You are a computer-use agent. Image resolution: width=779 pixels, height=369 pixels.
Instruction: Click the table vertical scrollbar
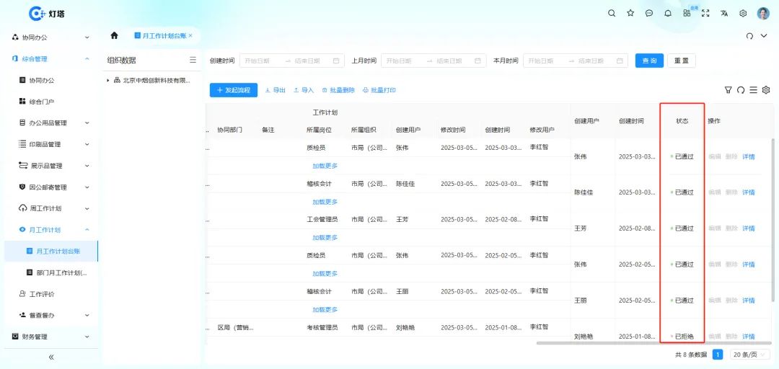click(x=774, y=220)
